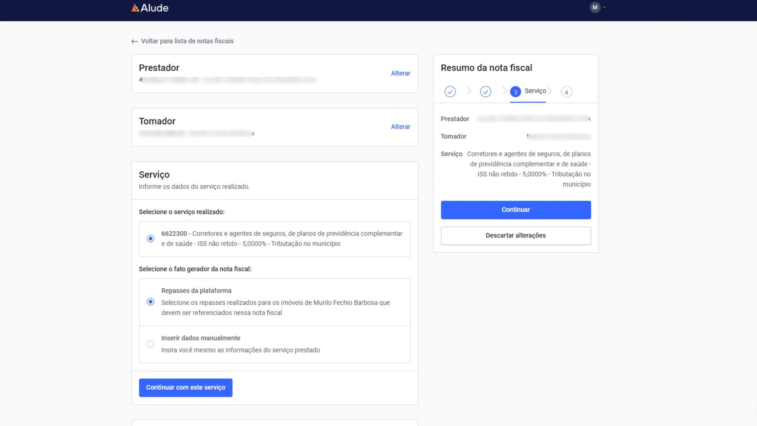757x426 pixels.
Task: Click Alterar in the Prestador card
Action: (401, 73)
